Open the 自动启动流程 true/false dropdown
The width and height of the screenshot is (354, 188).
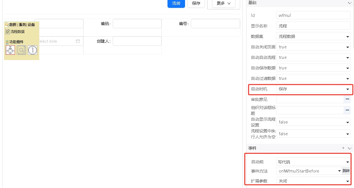click(x=313, y=57)
